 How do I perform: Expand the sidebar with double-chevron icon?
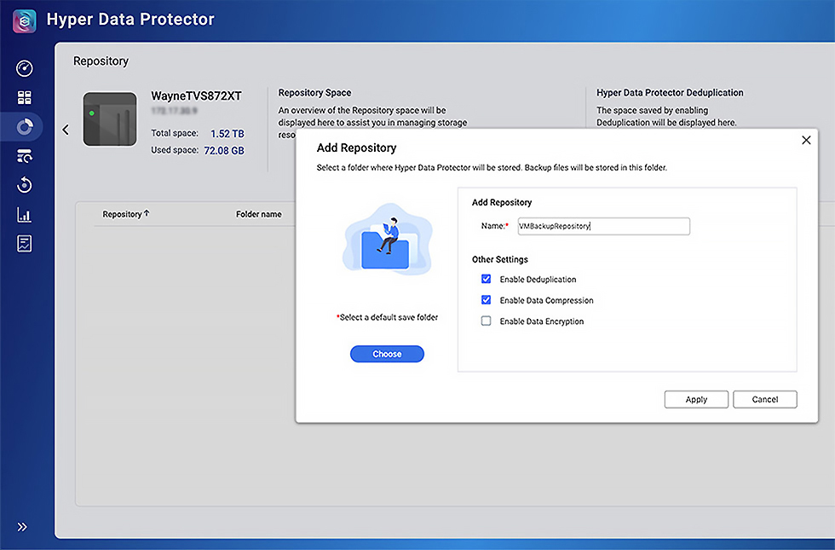[x=22, y=527]
